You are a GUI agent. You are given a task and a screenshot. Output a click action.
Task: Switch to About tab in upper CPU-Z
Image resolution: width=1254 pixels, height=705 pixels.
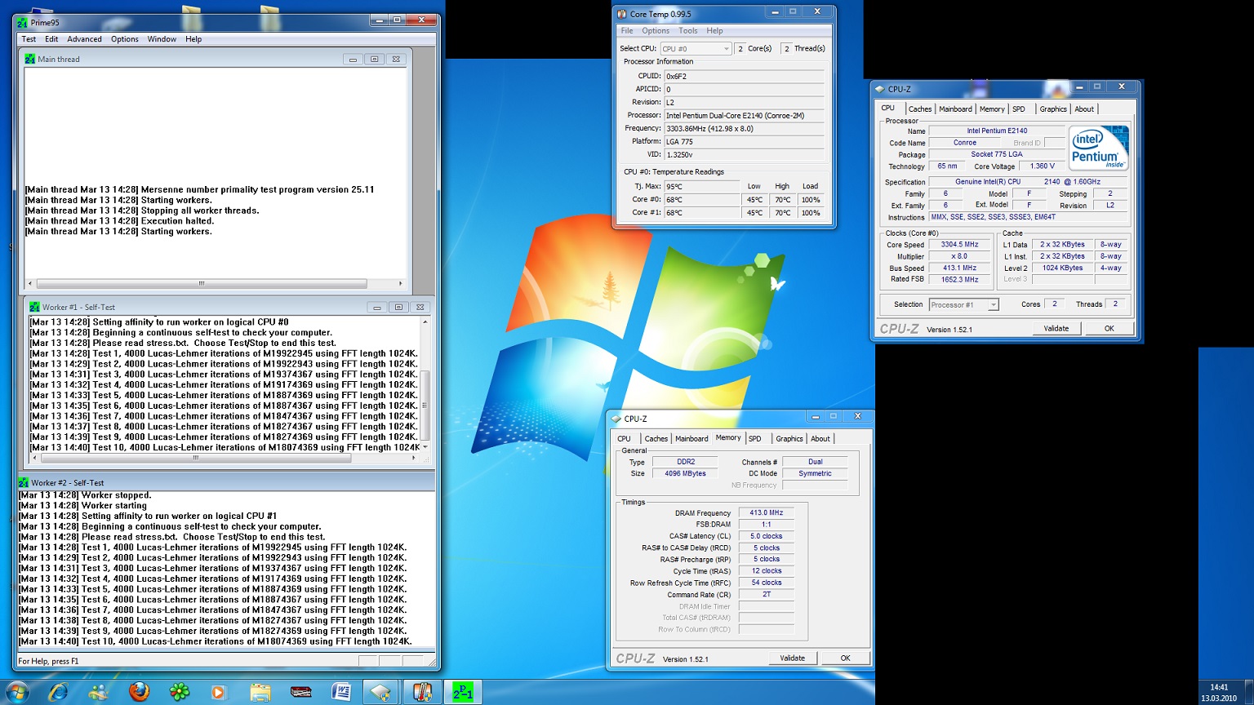tap(1084, 109)
